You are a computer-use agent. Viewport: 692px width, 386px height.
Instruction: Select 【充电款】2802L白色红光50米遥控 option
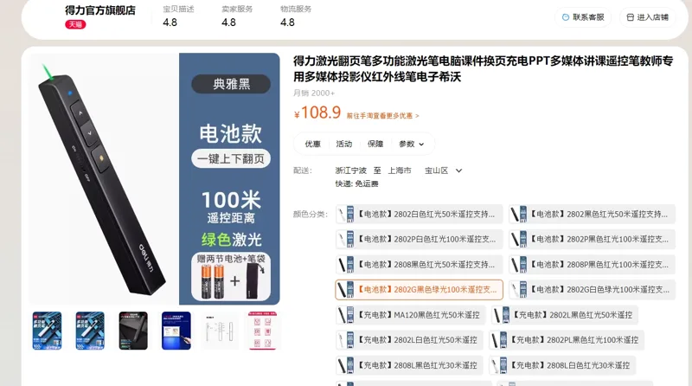point(409,340)
